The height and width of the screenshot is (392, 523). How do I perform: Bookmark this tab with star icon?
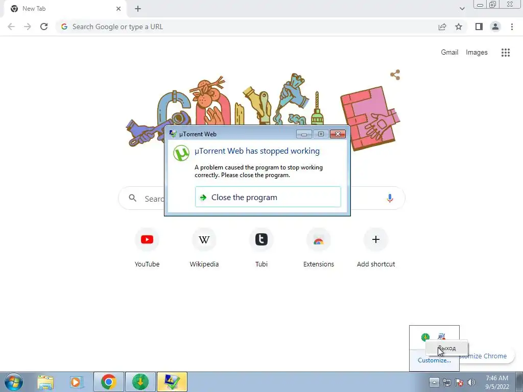(459, 27)
